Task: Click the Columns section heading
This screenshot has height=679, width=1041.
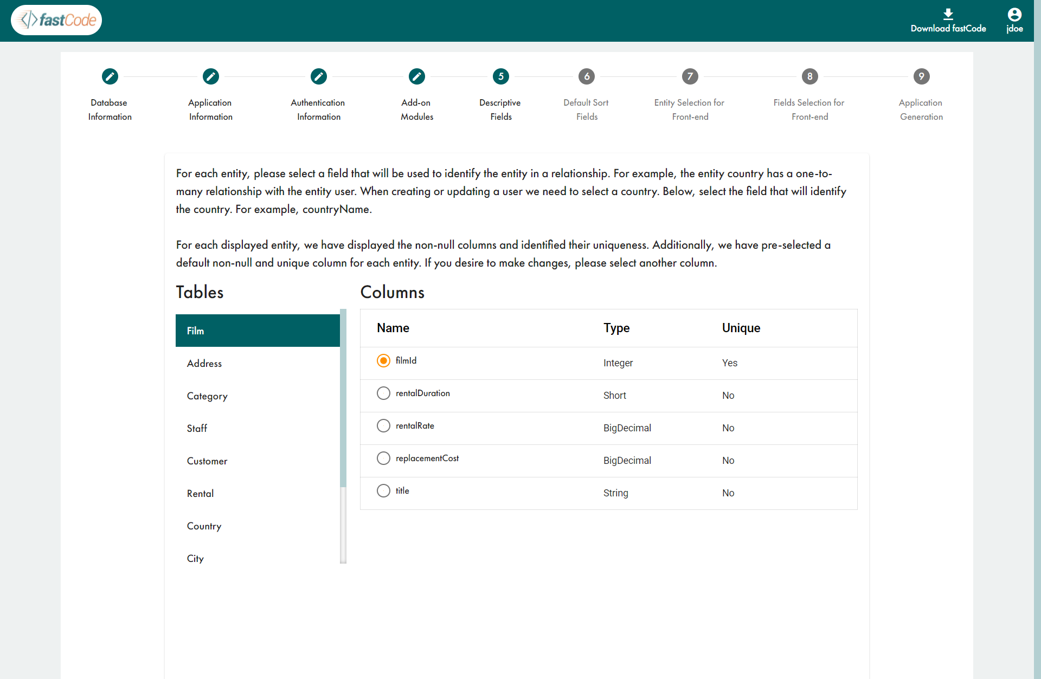Action: click(393, 292)
